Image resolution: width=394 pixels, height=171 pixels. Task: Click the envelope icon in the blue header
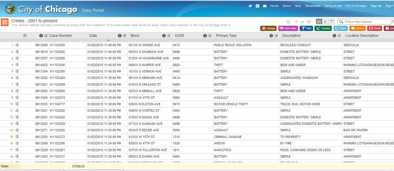pyautogui.click(x=265, y=6)
